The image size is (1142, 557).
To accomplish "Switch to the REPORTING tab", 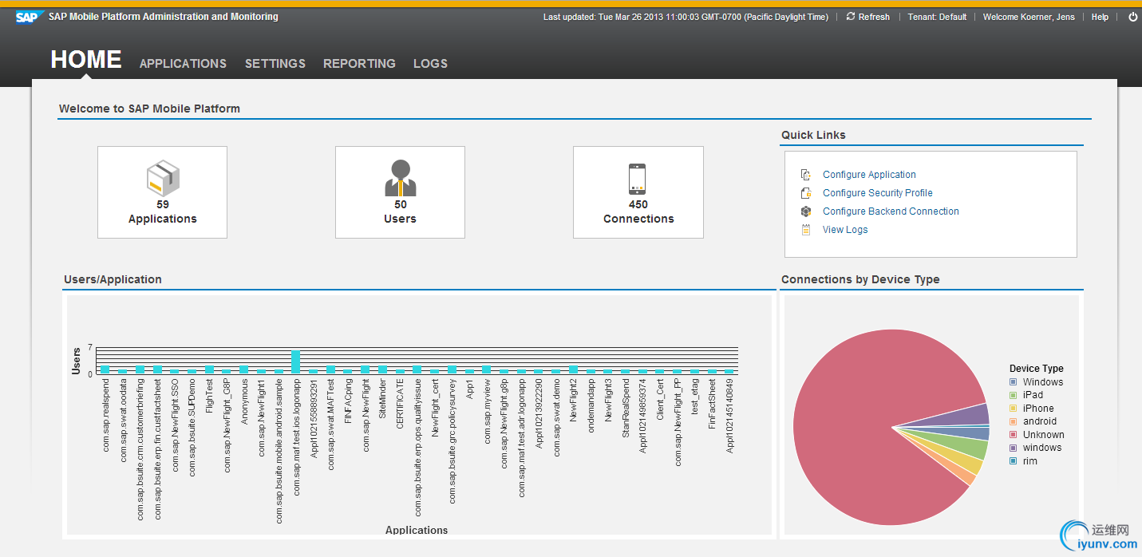I will (359, 64).
